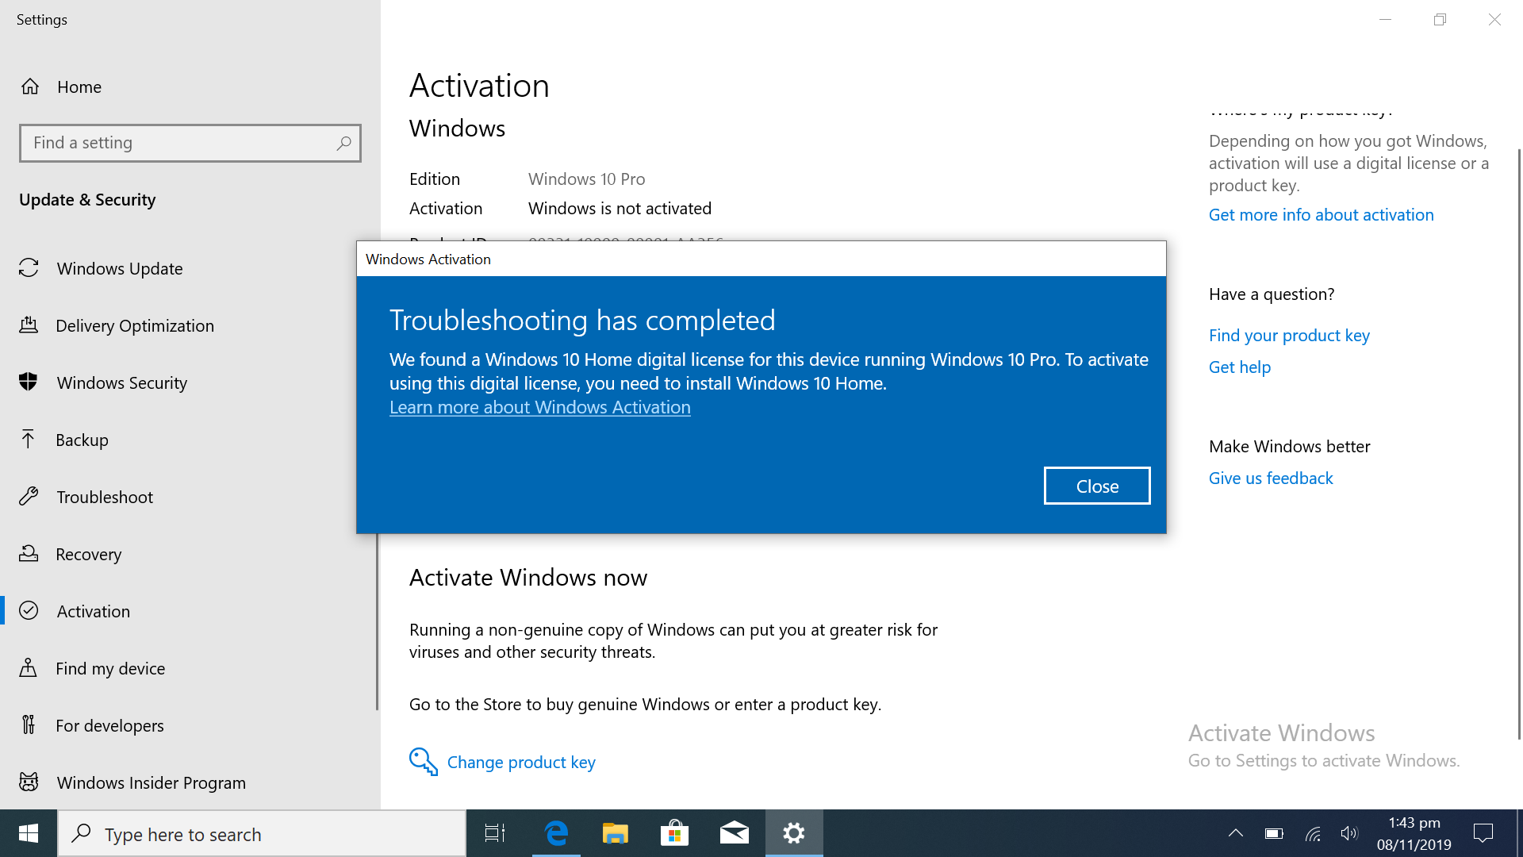Show hidden system tray icons
Screen dimensions: 1523x857
coord(1236,833)
